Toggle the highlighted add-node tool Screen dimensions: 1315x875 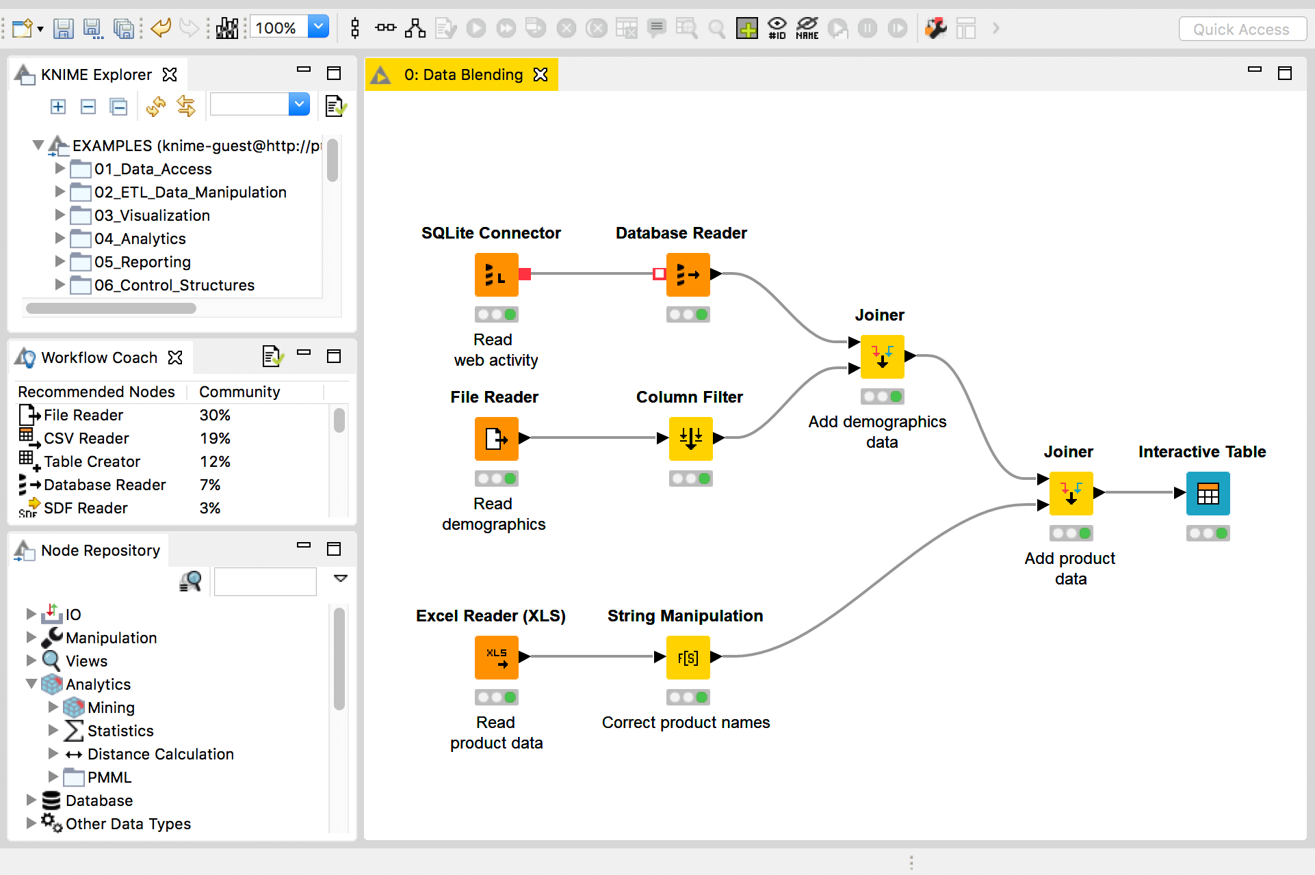pyautogui.click(x=747, y=28)
